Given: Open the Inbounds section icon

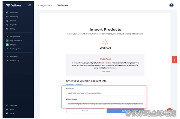Looking at the screenshot, I should [7, 12].
